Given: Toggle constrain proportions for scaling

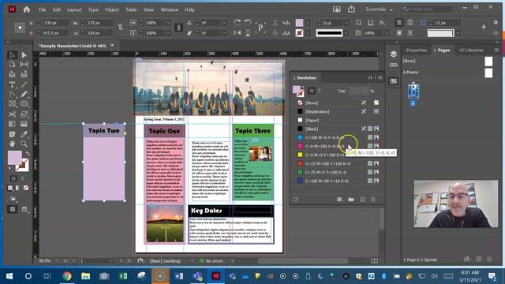Looking at the screenshot, I should 178,28.
